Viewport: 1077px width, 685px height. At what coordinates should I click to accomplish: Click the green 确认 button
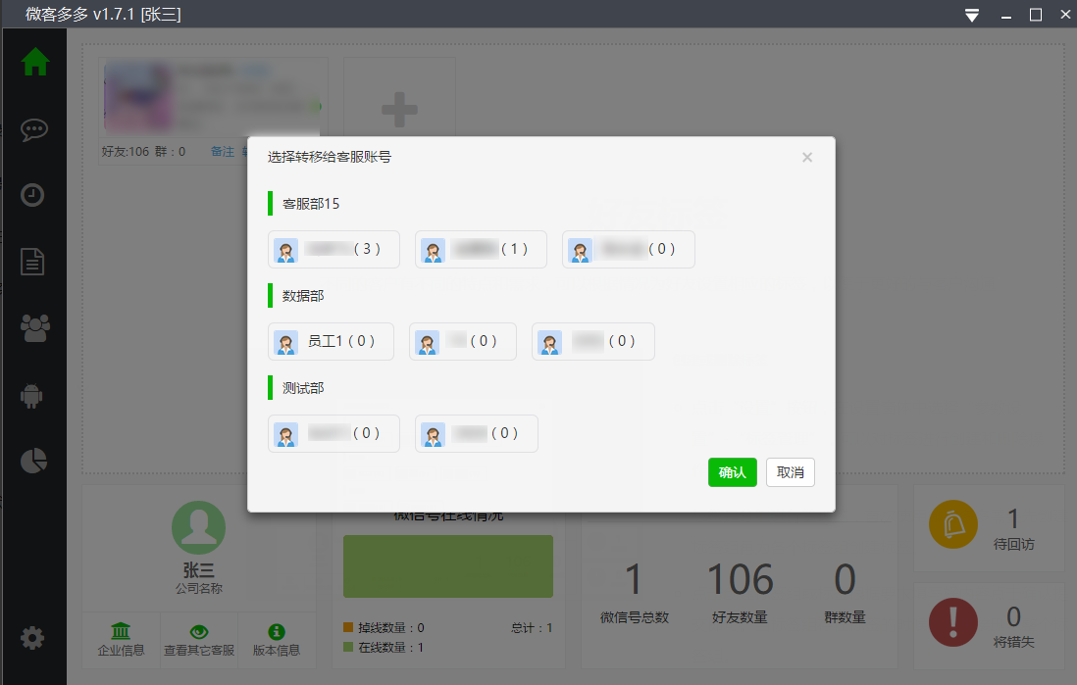732,472
